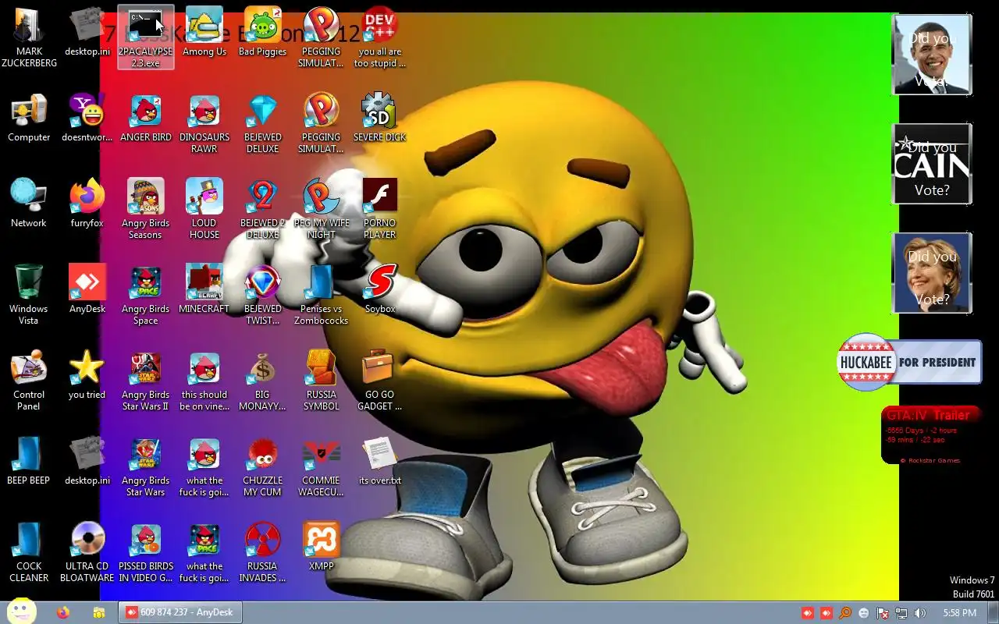
Task: Open the GO GO GADGET... briefcase icon
Action: click(380, 381)
